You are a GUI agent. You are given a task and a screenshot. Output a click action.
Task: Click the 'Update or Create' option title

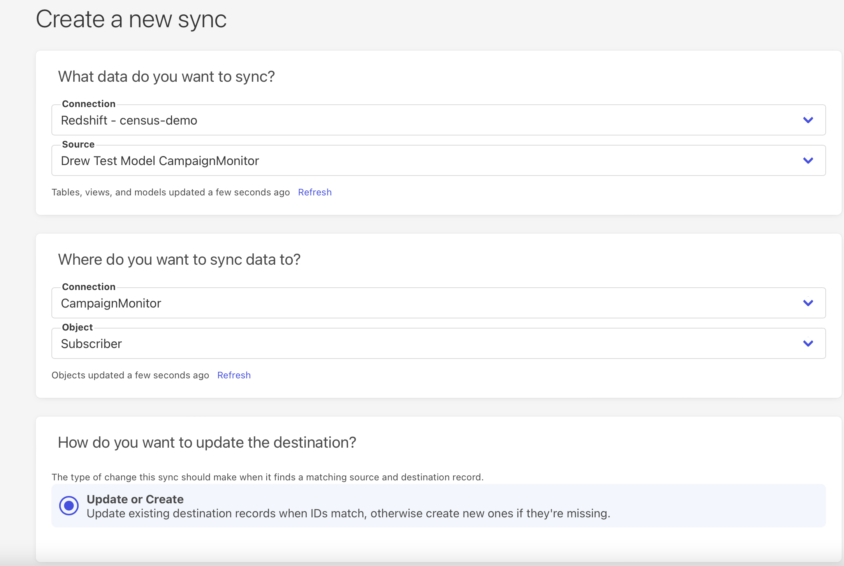tap(135, 499)
